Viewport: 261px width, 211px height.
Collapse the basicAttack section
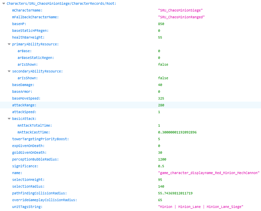(9, 119)
